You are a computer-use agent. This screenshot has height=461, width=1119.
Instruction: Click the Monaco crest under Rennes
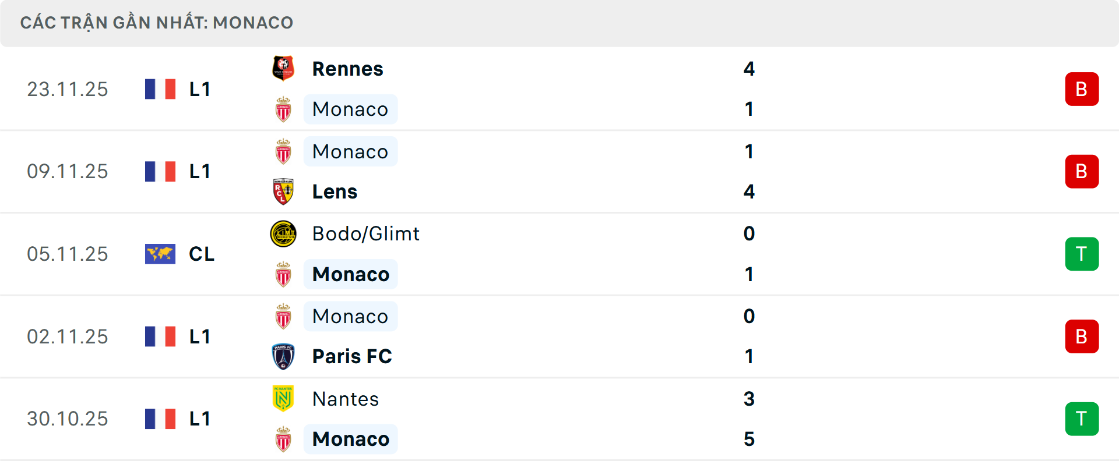click(x=283, y=109)
